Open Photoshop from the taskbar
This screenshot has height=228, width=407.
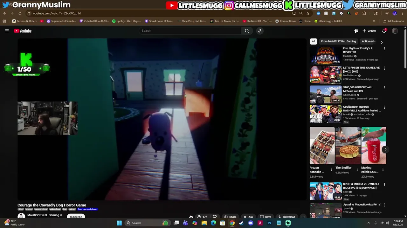(269, 223)
